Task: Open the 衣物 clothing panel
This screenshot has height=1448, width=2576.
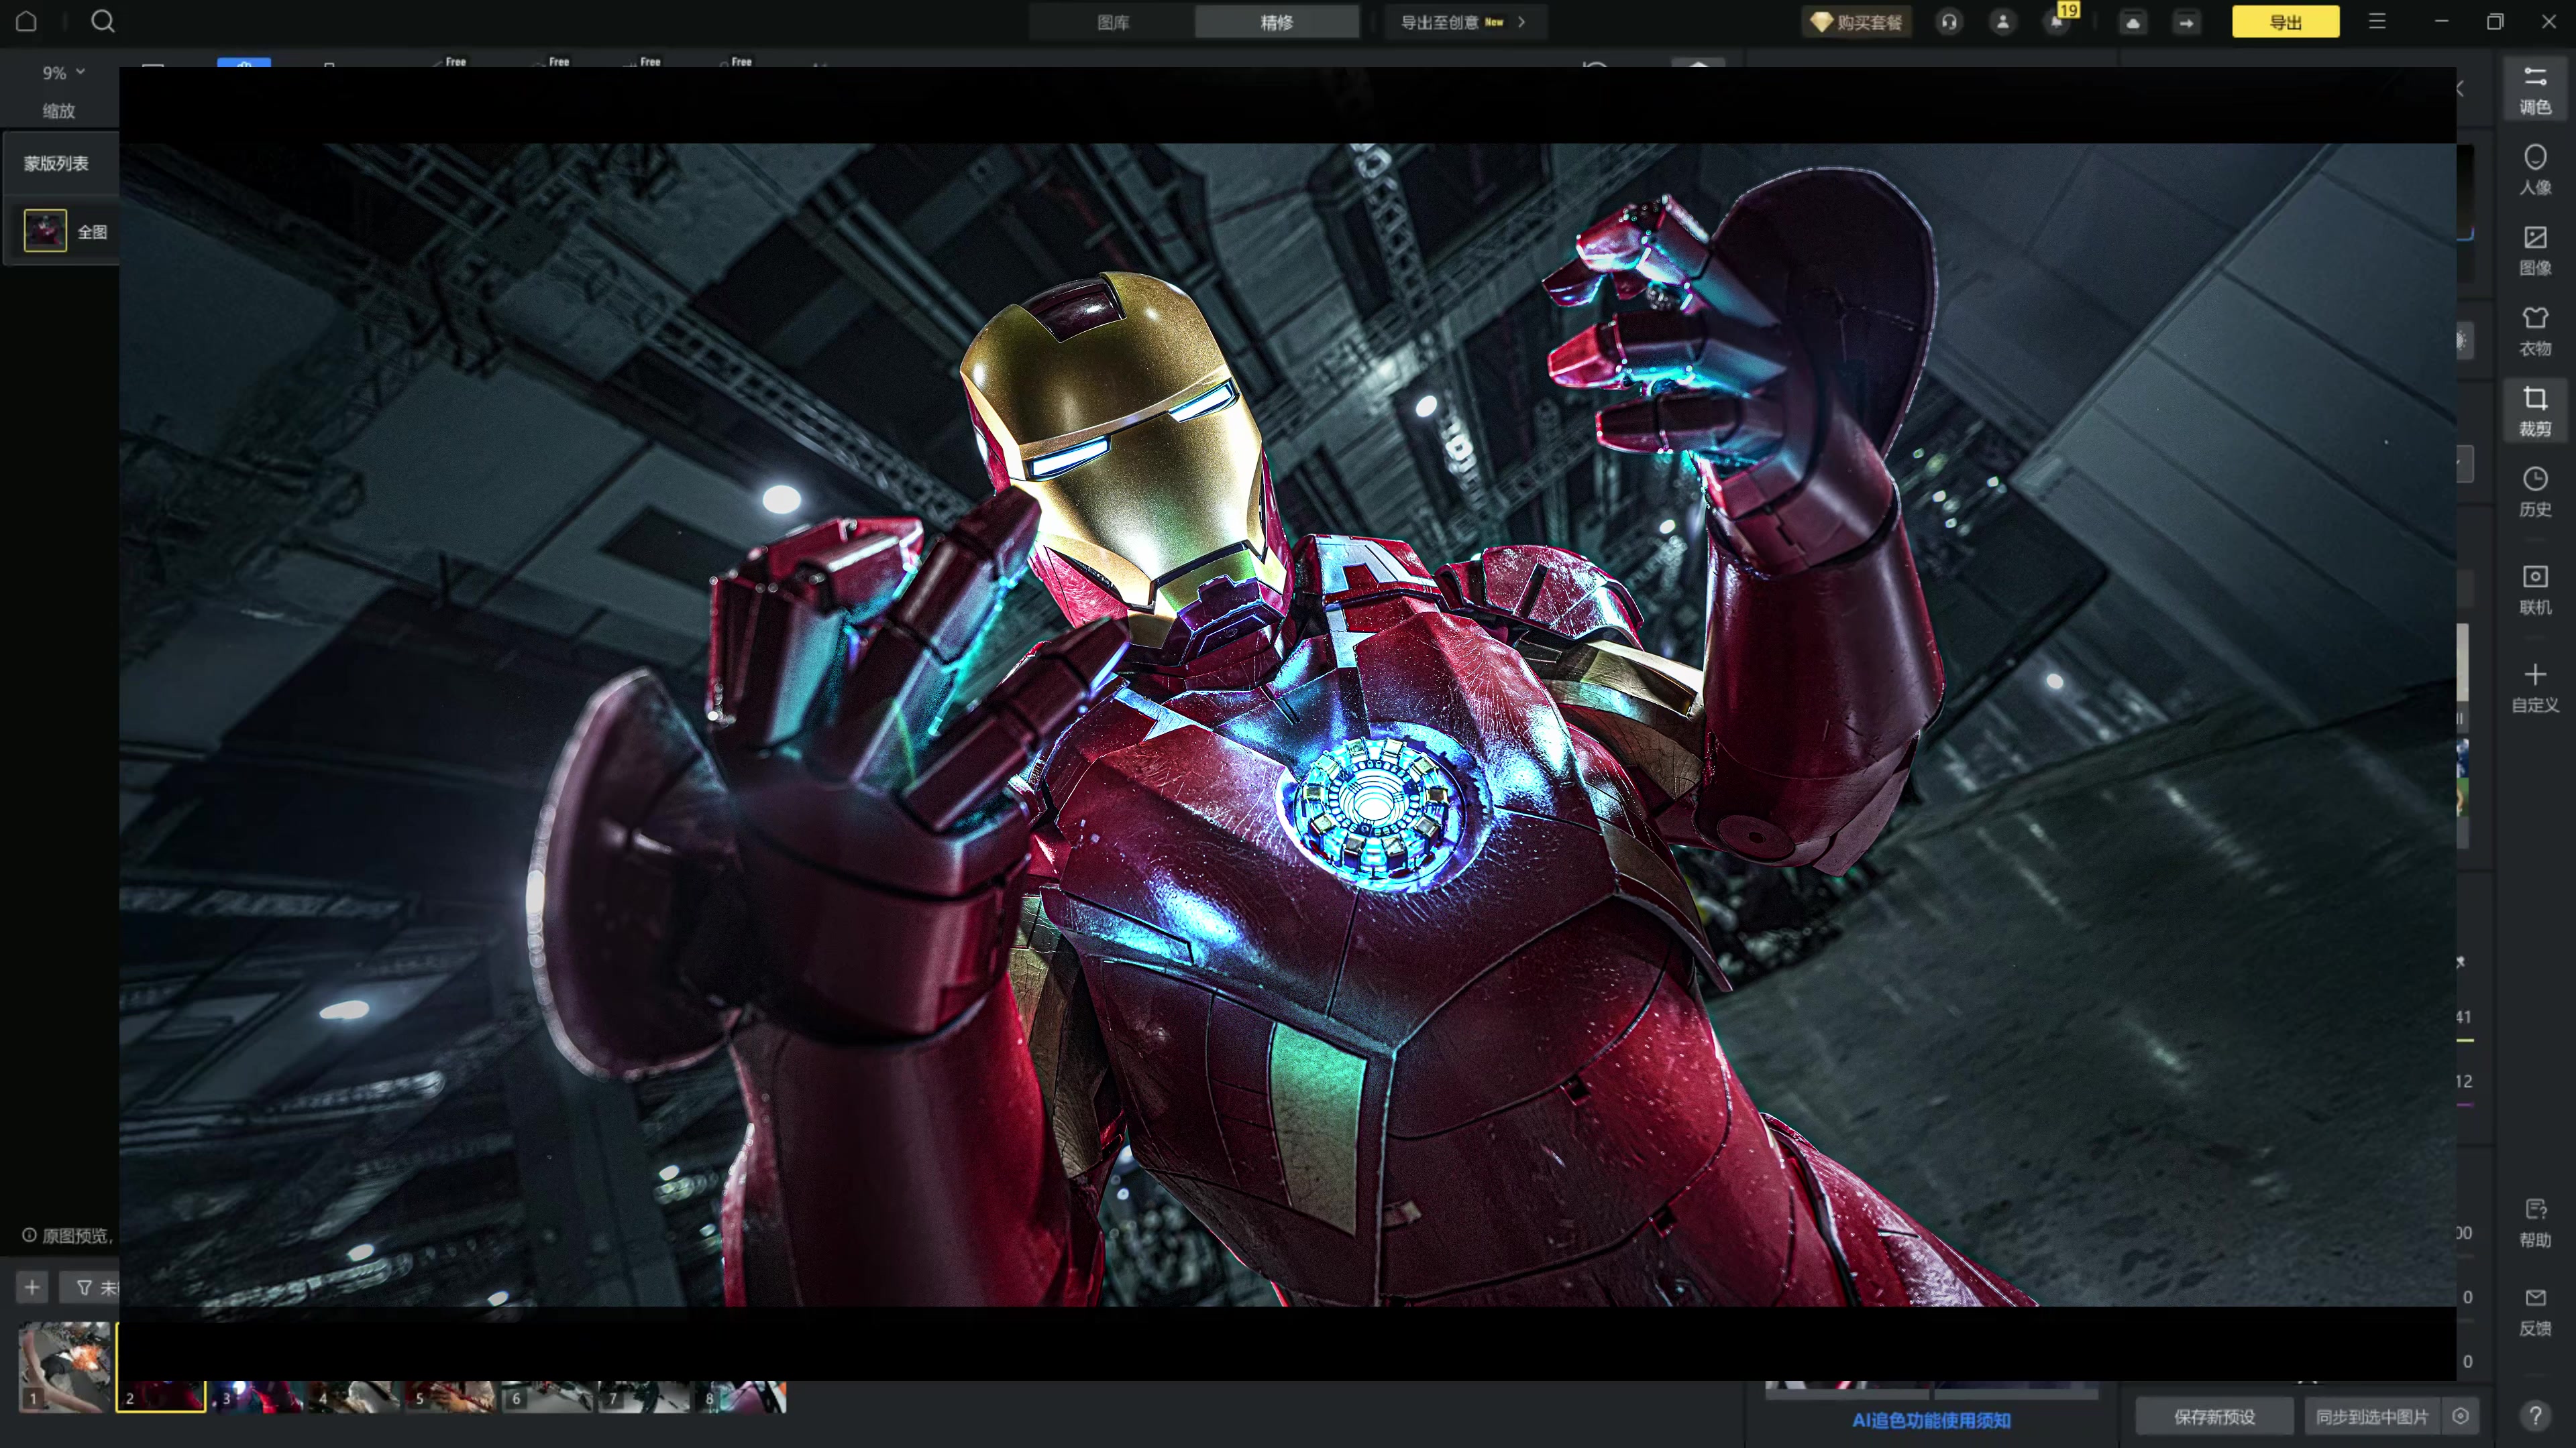Action: [2534, 330]
